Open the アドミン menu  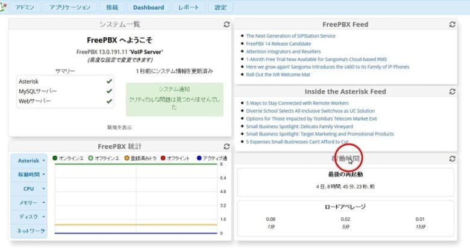[25, 7]
